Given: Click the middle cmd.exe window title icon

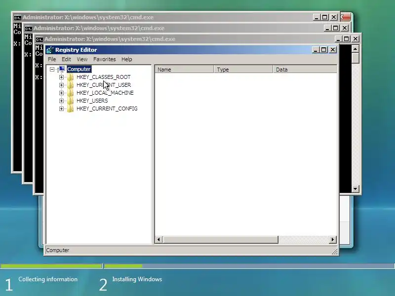Looking at the screenshot, I should pos(29,29).
